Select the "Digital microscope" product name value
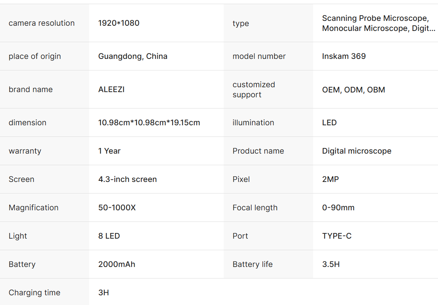This screenshot has width=438, height=305. pyautogui.click(x=357, y=151)
